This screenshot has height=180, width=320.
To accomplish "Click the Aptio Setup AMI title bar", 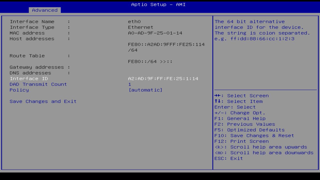I will click(158, 4).
